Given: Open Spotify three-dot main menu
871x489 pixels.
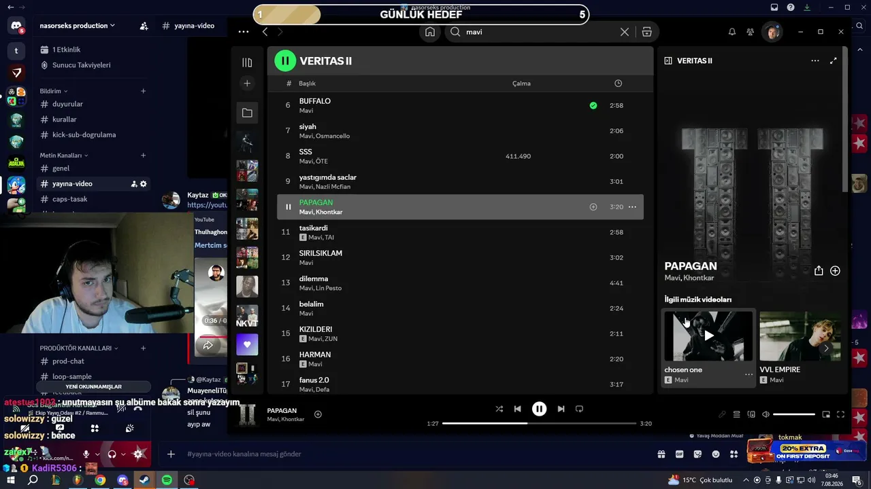Looking at the screenshot, I should tap(244, 32).
